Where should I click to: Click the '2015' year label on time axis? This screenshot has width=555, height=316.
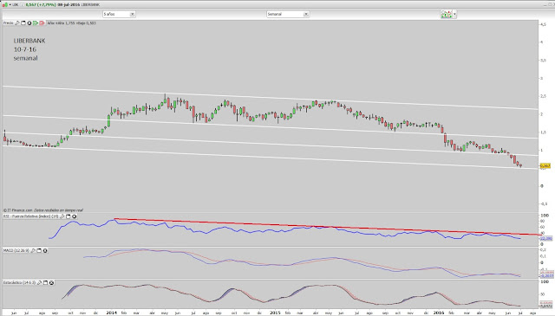click(275, 313)
